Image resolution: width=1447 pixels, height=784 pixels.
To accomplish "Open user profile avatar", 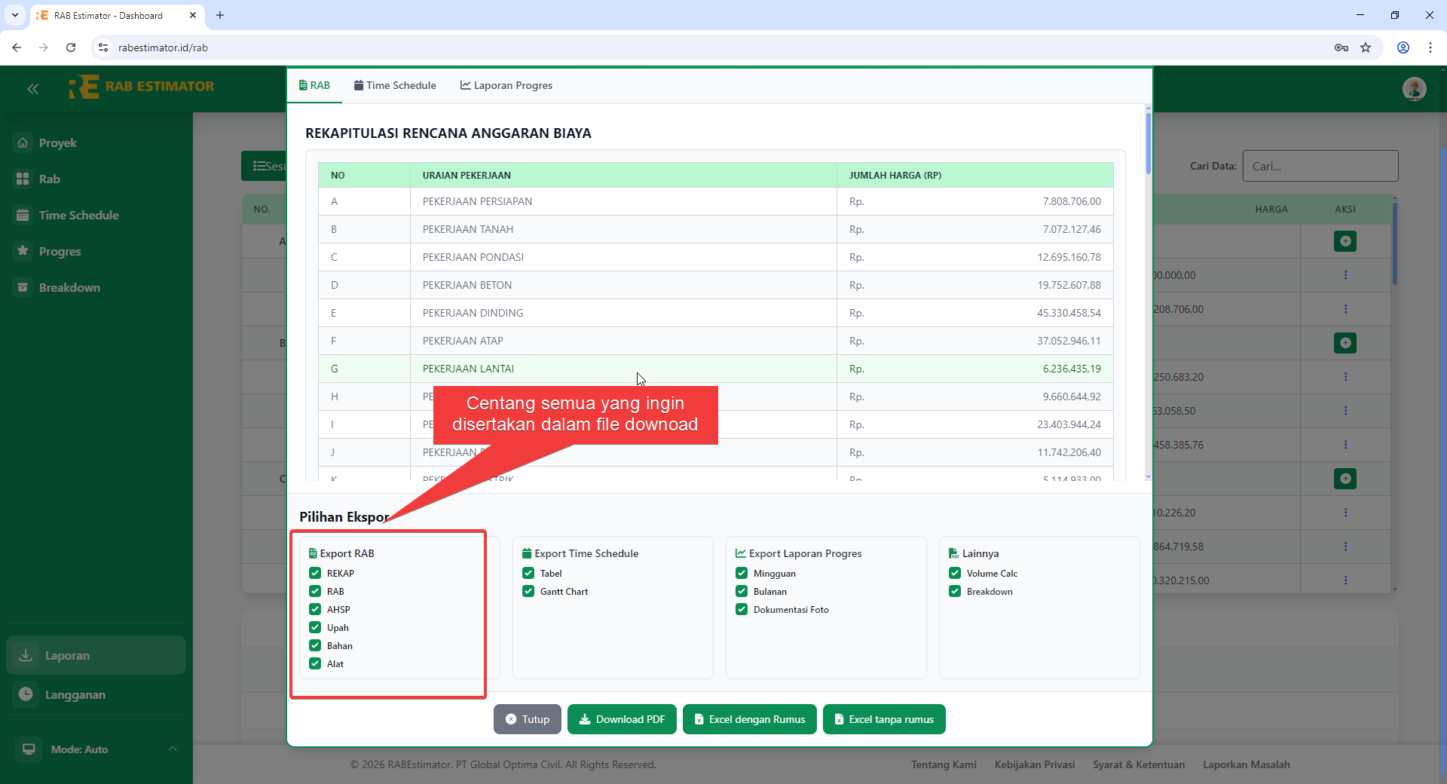I will (x=1414, y=89).
